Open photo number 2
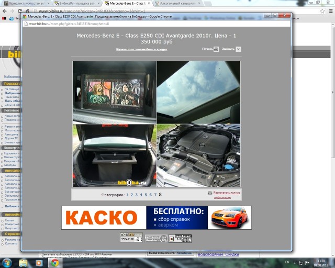 [131, 195]
